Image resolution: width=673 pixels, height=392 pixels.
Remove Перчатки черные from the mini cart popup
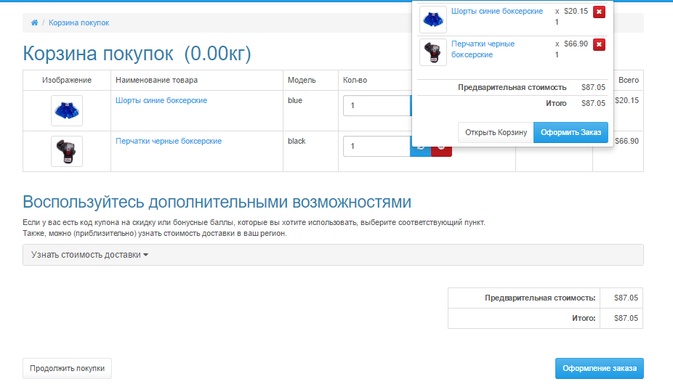pyautogui.click(x=599, y=44)
